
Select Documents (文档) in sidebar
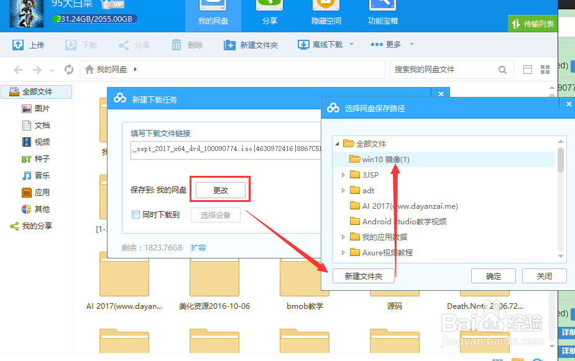click(36, 126)
